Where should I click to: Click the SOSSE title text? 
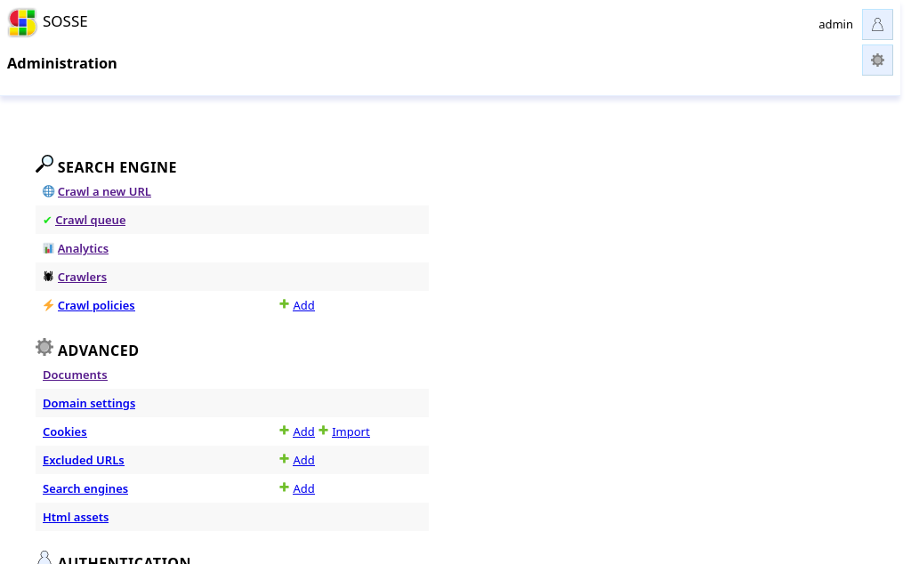[65, 21]
